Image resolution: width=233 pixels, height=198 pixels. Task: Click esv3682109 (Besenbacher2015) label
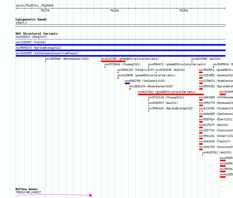click(x=151, y=86)
